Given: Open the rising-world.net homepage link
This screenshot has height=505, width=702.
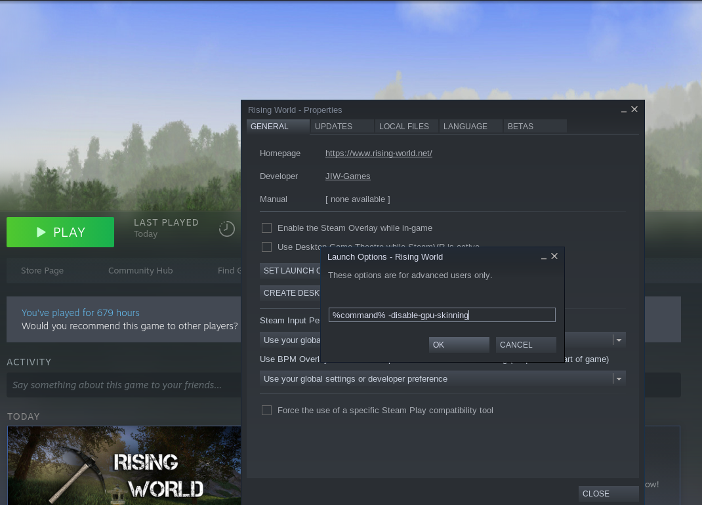Looking at the screenshot, I should [379, 153].
